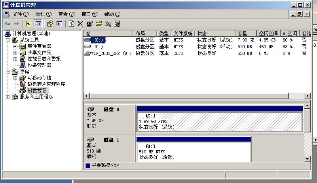This screenshot has height=183, width=317.
Task: Click the Back arrow toolbar icon
Action: click(8, 24)
